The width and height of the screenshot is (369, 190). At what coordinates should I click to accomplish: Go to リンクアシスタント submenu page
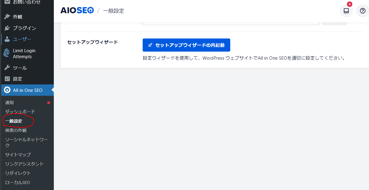click(25, 164)
